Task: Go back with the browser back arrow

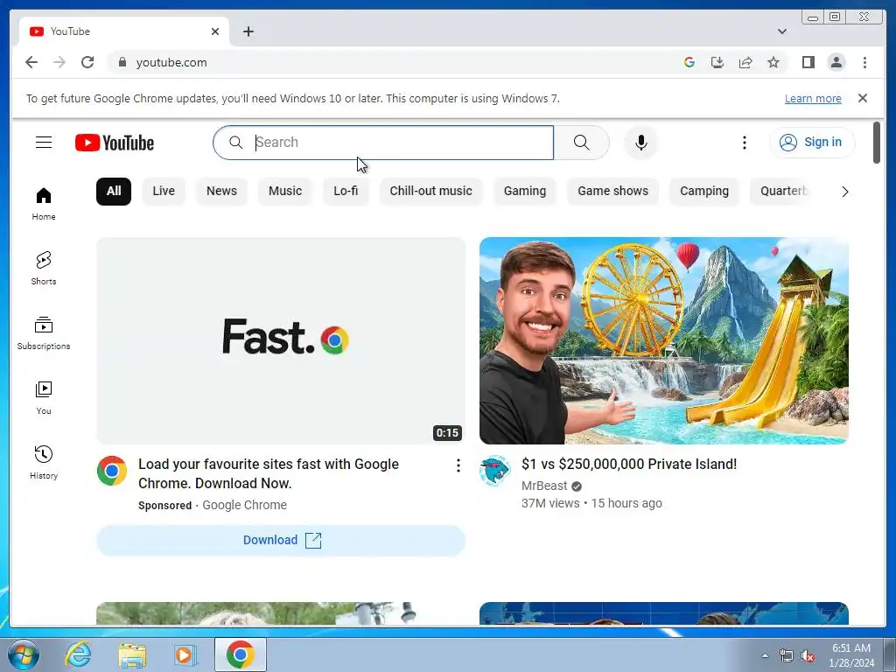Action: click(31, 62)
